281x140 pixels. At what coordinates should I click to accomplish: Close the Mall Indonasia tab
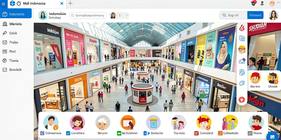[62, 3]
